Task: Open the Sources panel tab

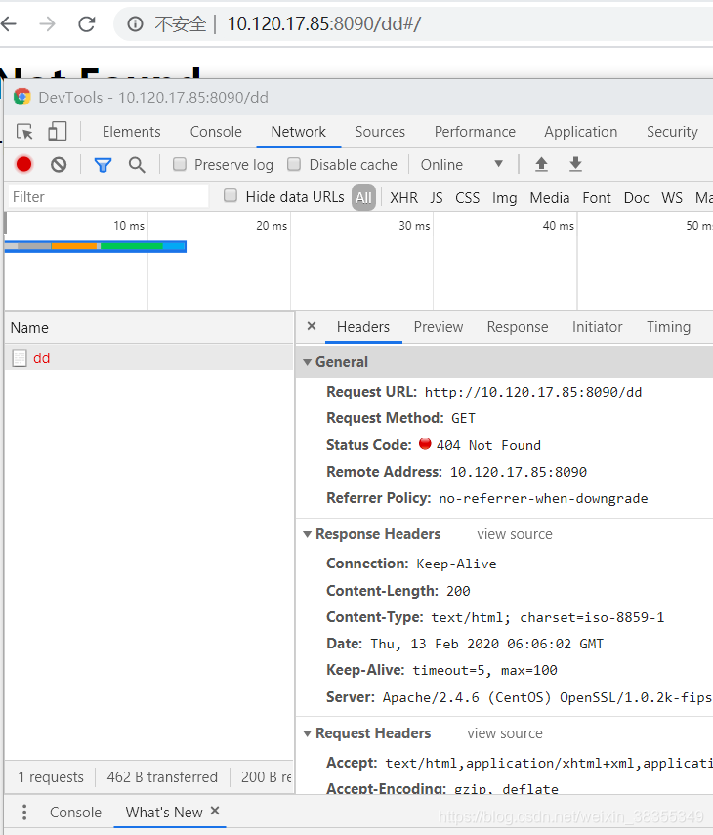Action: 380,132
